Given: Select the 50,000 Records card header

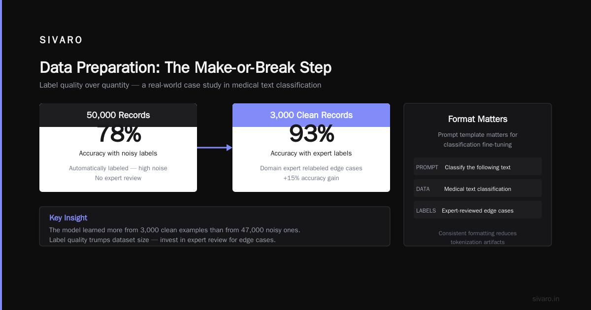Looking at the screenshot, I should [x=118, y=115].
